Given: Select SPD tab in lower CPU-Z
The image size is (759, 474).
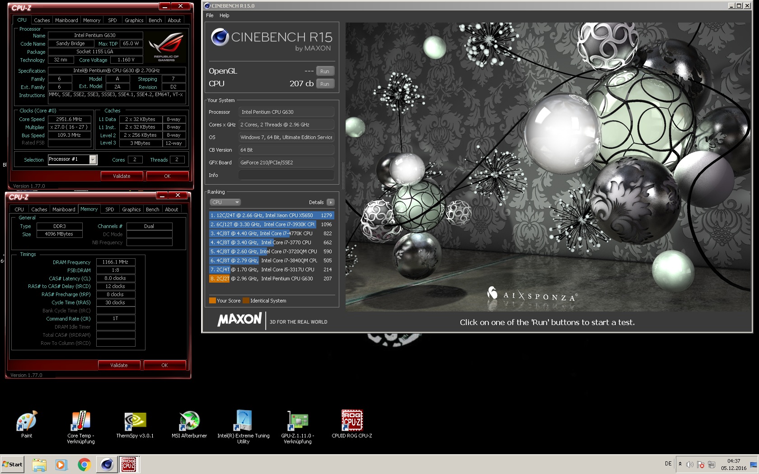Looking at the screenshot, I should [110, 209].
